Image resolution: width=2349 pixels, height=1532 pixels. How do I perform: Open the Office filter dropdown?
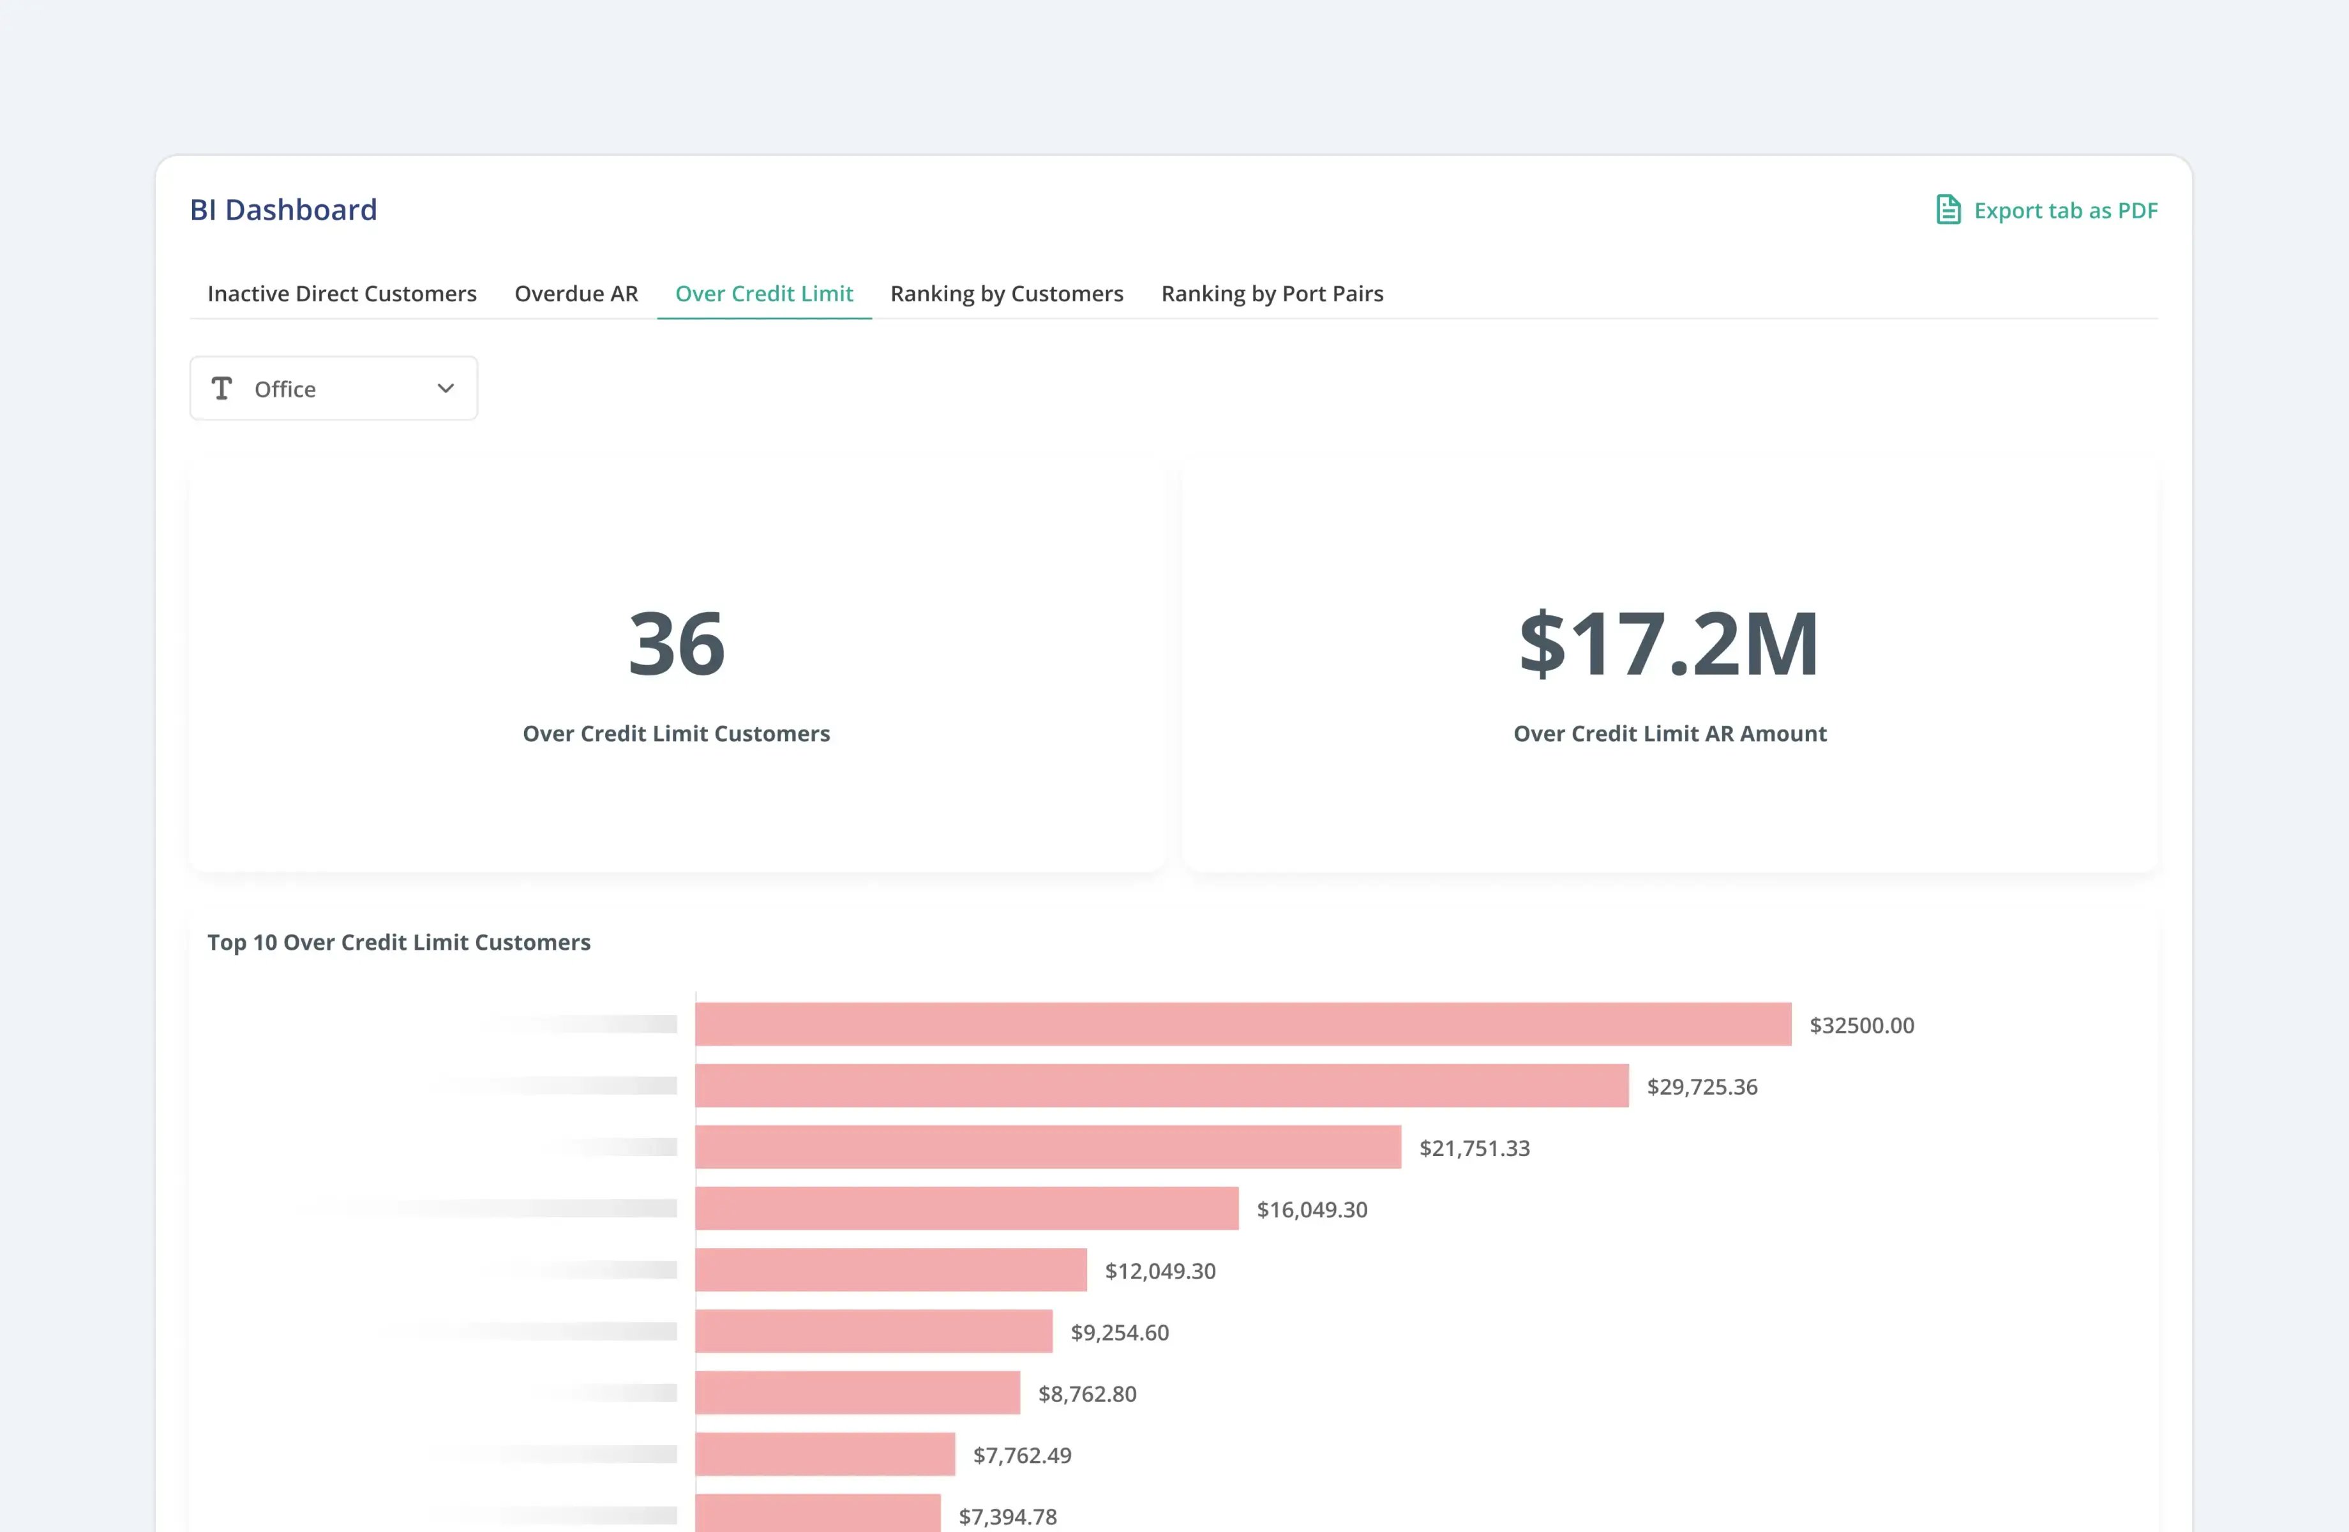(x=334, y=388)
